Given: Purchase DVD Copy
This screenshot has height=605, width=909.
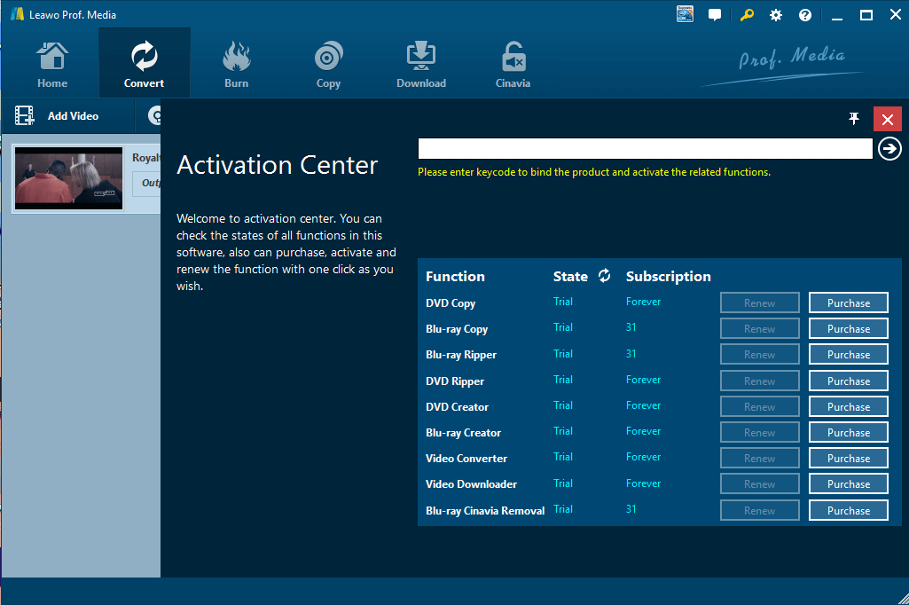Looking at the screenshot, I should [x=849, y=302].
